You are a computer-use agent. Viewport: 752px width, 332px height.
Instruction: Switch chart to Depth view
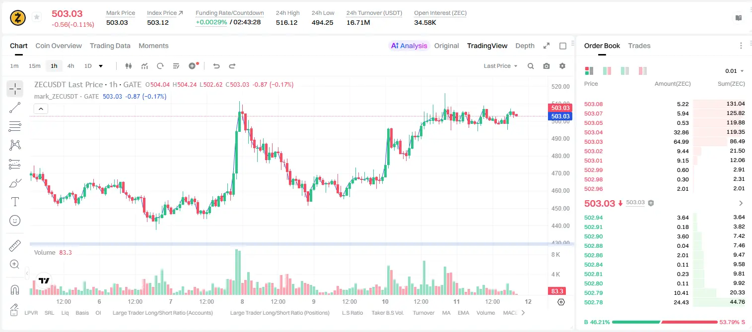point(525,46)
